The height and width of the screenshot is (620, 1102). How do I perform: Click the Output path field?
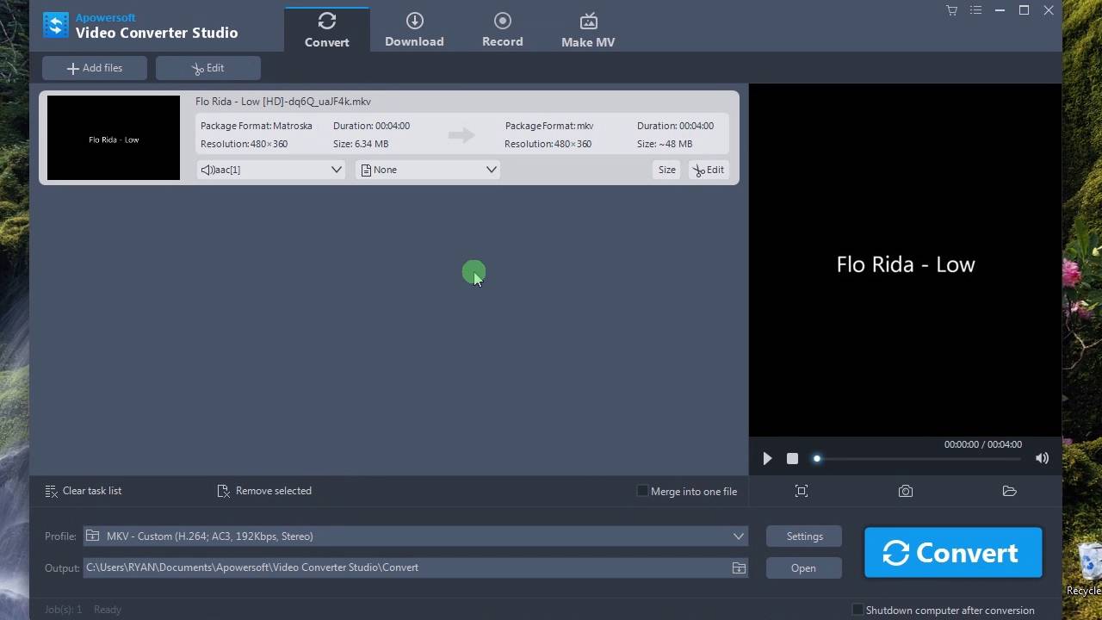[406, 567]
